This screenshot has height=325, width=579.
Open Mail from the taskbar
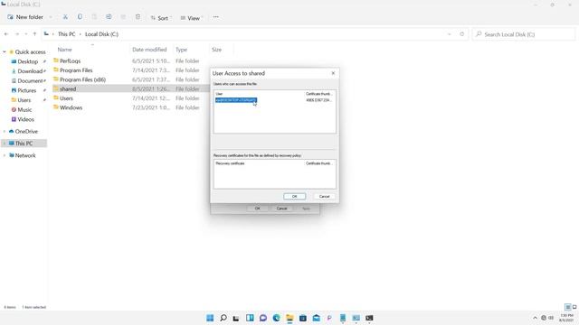(x=316, y=318)
